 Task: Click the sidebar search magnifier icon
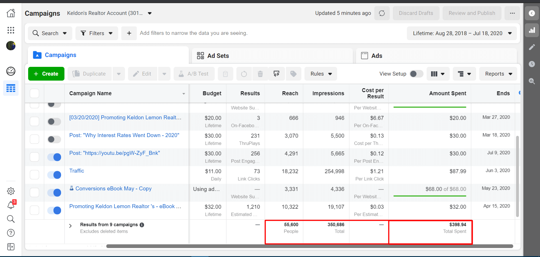pyautogui.click(x=11, y=219)
